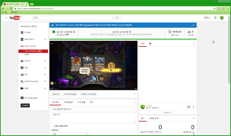Click the browser back arrow
The height and width of the screenshot is (136, 231).
coord(3,9)
